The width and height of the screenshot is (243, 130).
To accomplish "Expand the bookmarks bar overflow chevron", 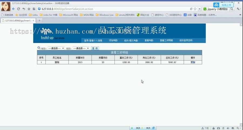I will 240,15.
